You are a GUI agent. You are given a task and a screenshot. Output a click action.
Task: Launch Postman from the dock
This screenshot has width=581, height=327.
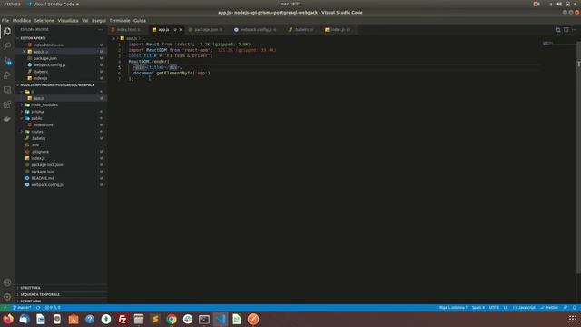click(x=253, y=319)
